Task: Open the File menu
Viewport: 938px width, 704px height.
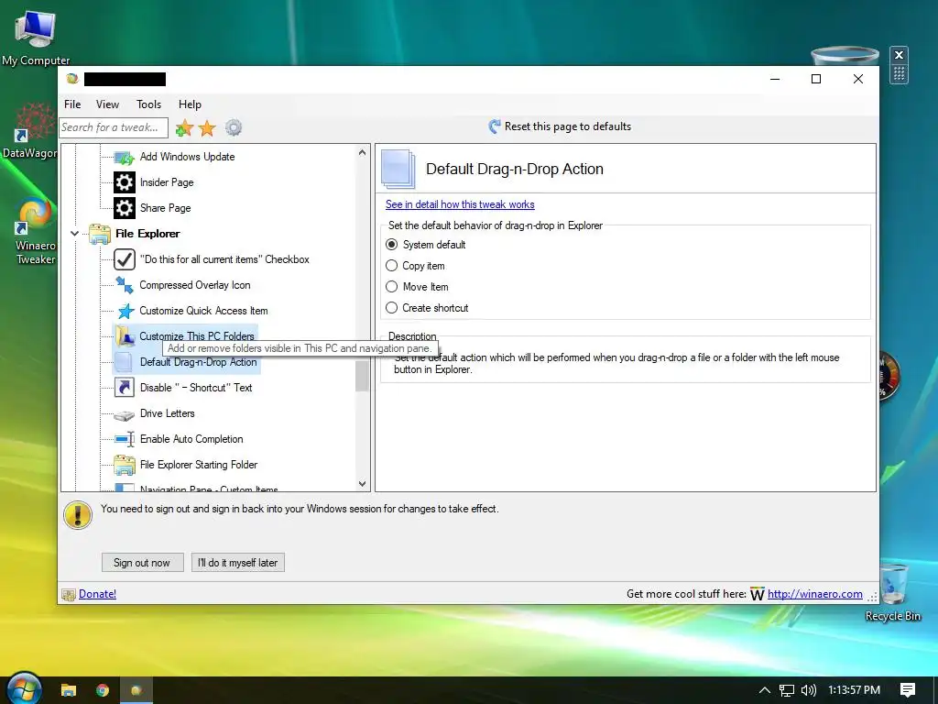Action: [72, 104]
